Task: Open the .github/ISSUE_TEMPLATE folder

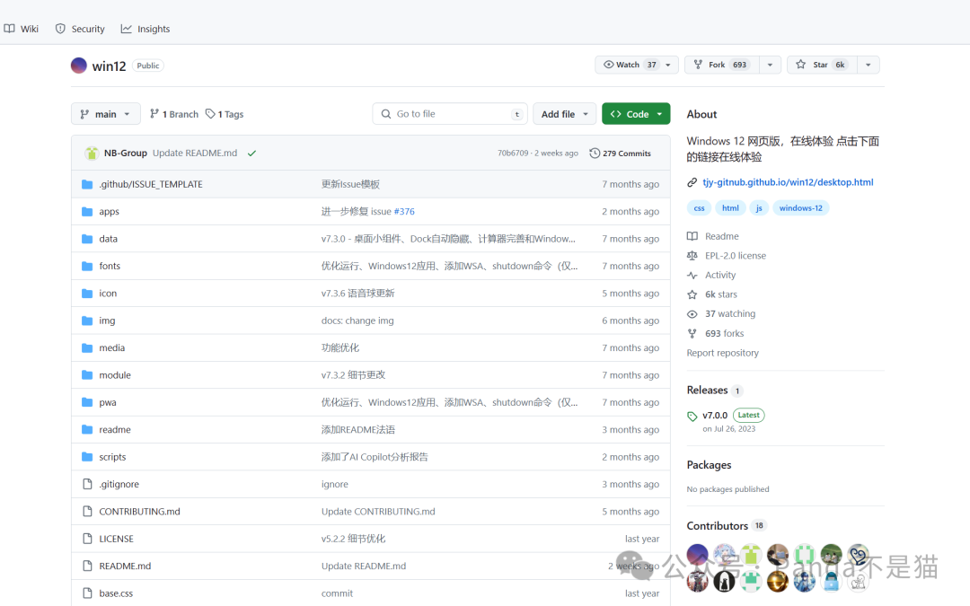Action: point(151,184)
